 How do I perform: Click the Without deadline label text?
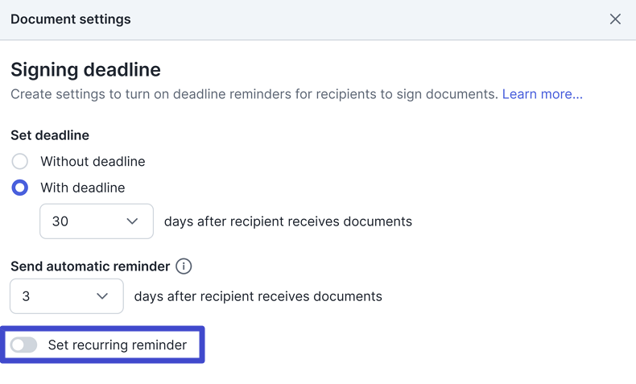[93, 161]
